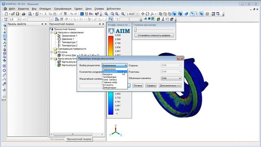Open the 'Сервис' menu
261x147 pixels.
78,9
